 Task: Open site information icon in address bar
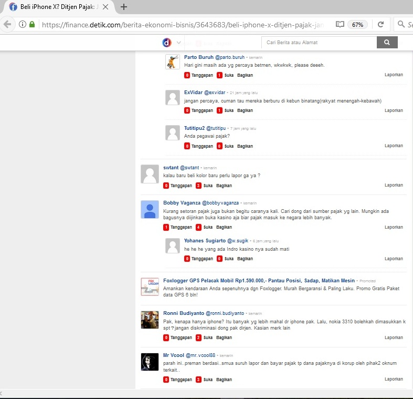[23, 24]
